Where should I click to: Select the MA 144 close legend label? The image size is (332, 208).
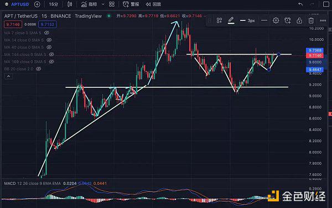click(x=25, y=54)
